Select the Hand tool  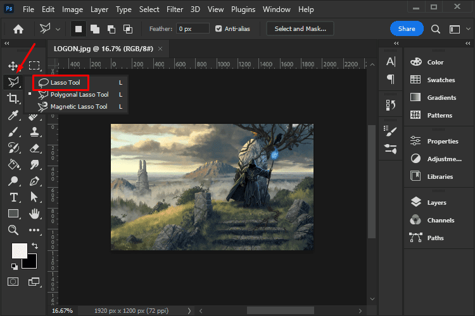tap(34, 214)
